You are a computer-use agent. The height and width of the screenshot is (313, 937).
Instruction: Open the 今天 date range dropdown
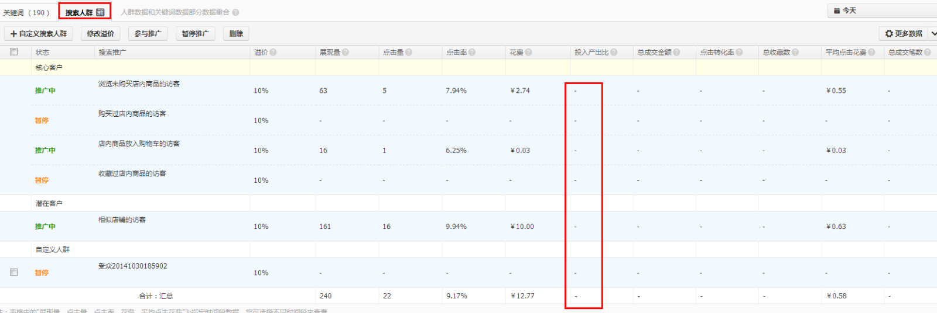[882, 11]
